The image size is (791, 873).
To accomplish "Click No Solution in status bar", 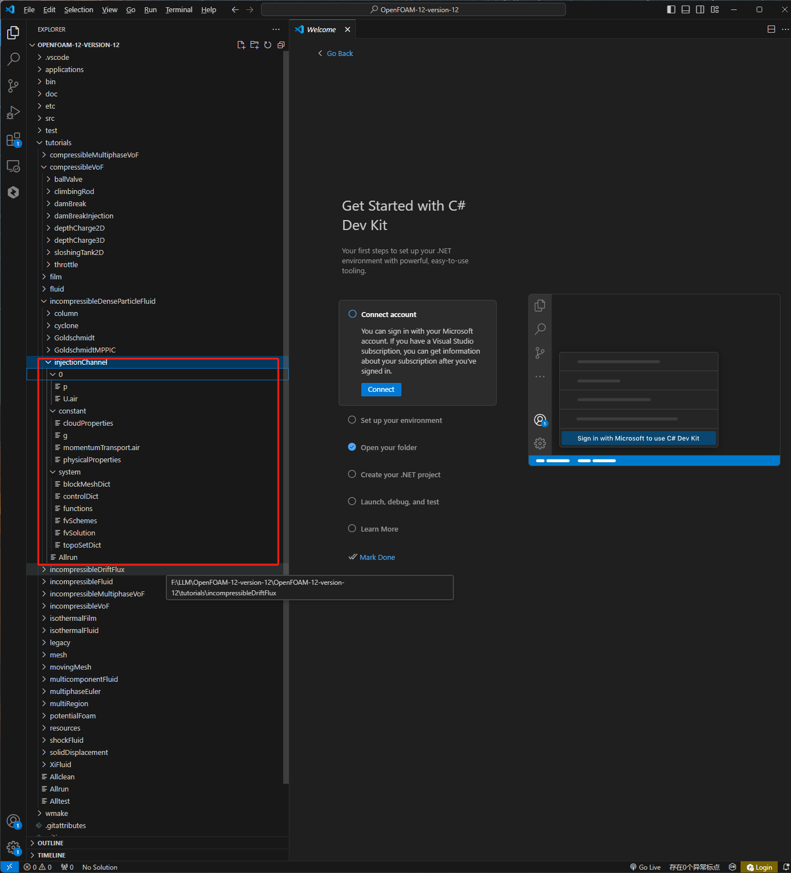I will (x=100, y=867).
